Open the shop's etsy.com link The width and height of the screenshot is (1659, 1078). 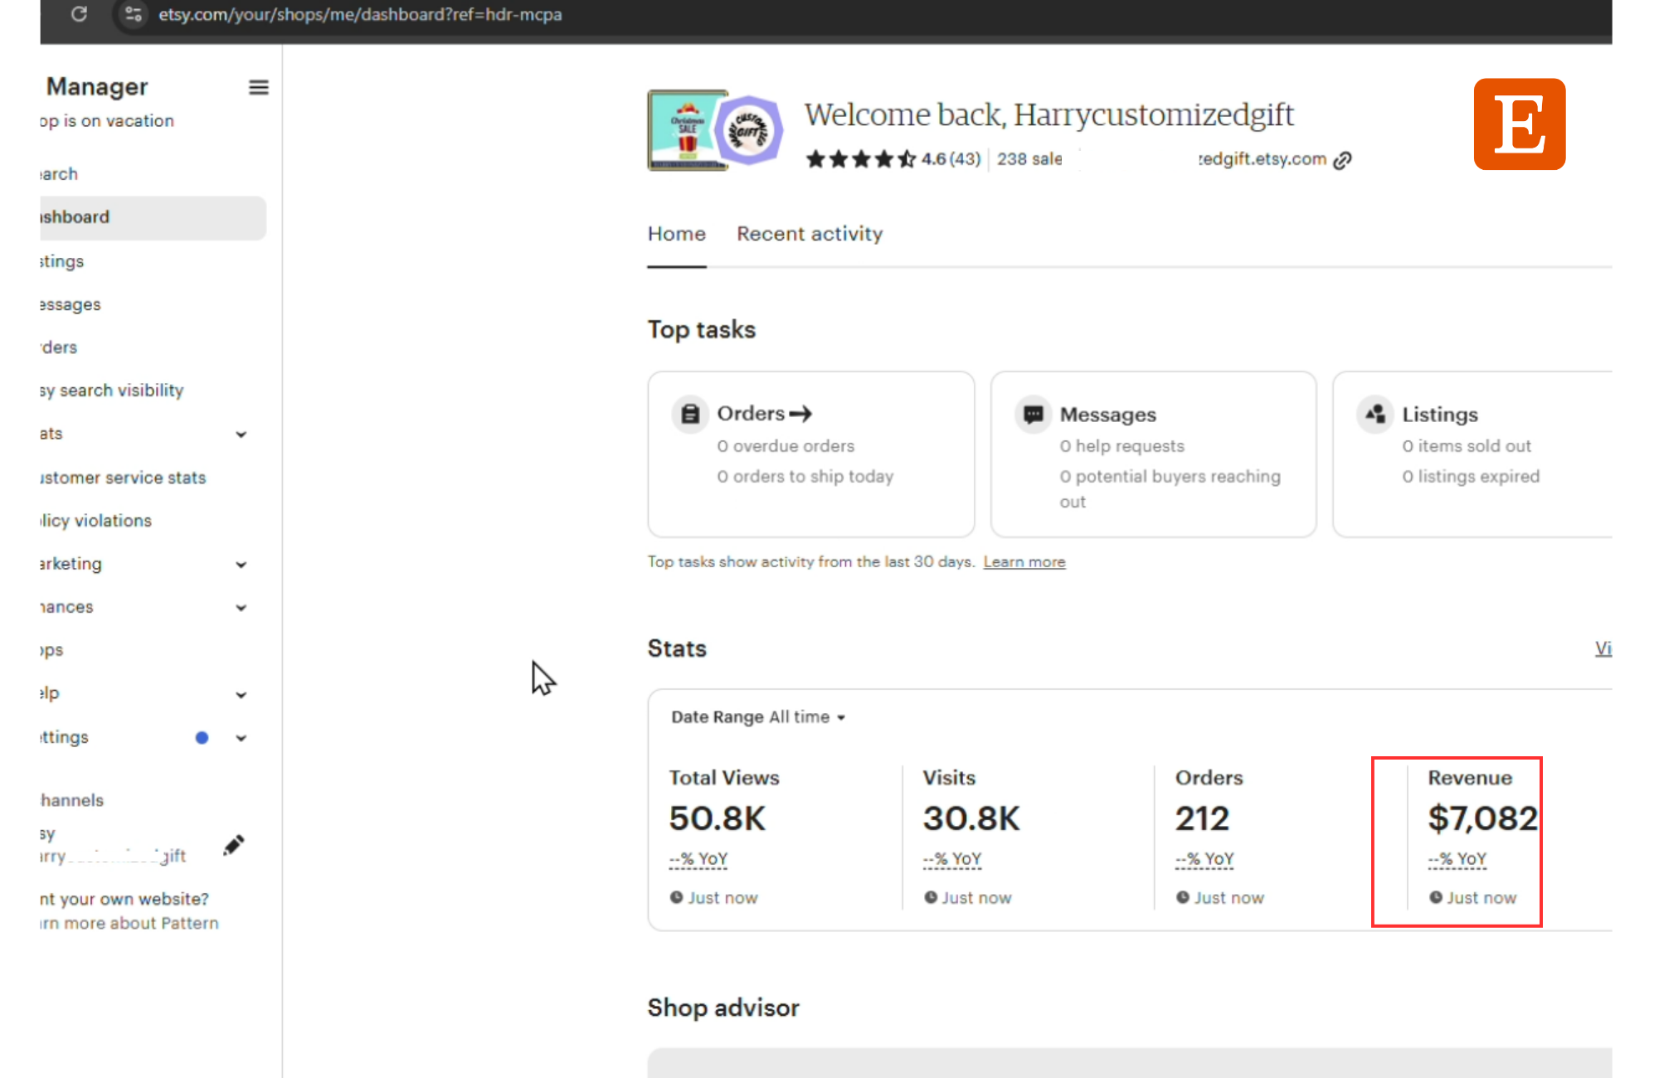1262,159
